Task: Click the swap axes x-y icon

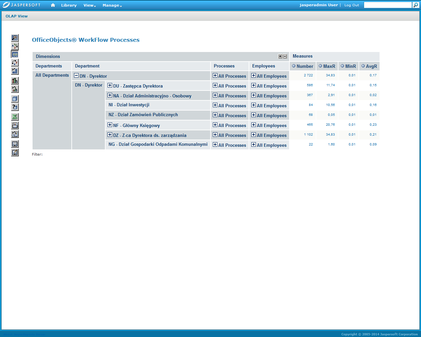Action: point(15,63)
